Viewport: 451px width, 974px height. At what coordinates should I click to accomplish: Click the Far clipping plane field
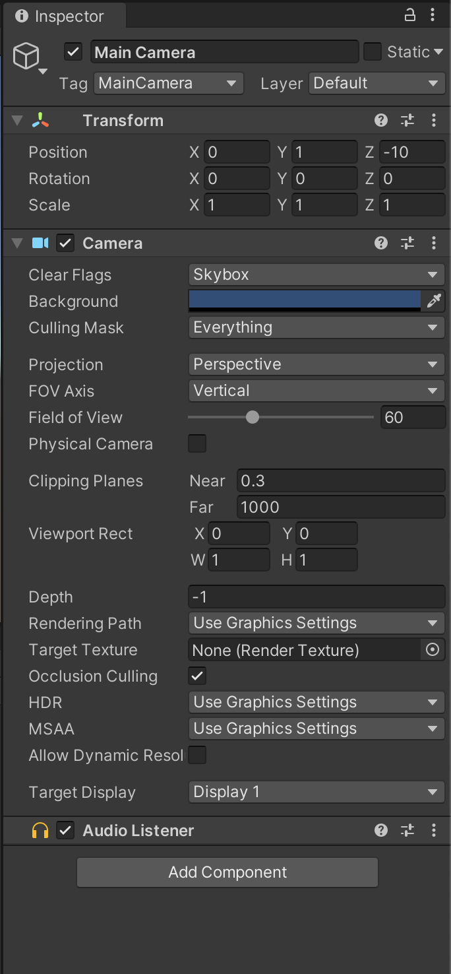341,507
